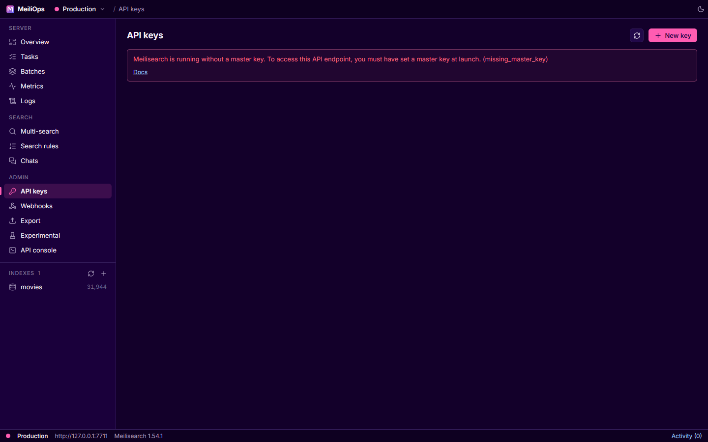Refresh the indexes list
The image size is (708, 442).
[x=91, y=274]
